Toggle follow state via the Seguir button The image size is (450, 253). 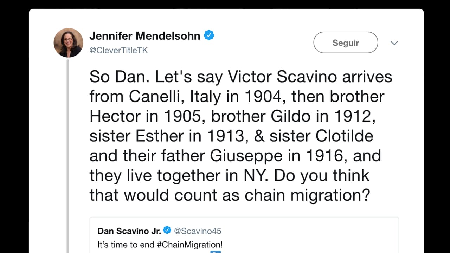(x=346, y=42)
